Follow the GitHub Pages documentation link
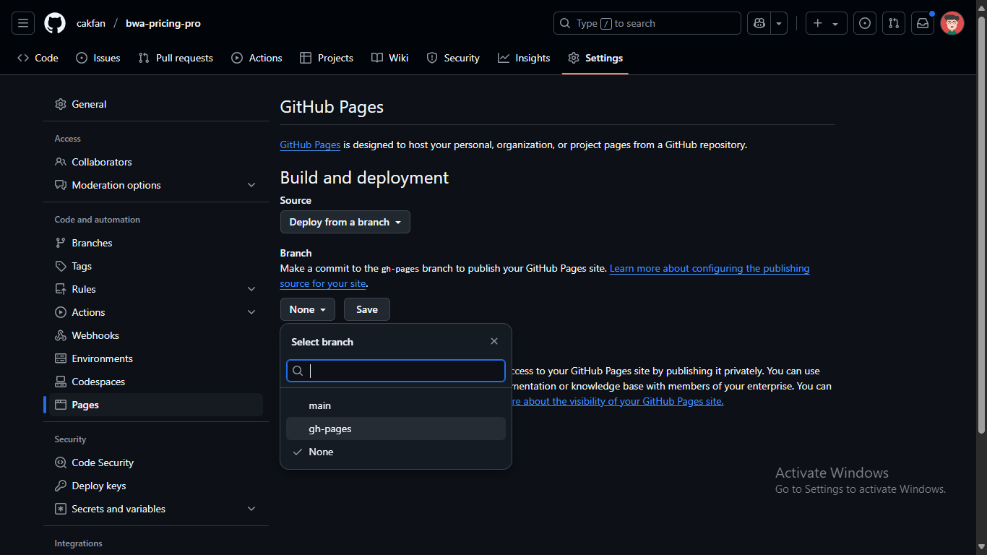The image size is (987, 555). pos(310,145)
